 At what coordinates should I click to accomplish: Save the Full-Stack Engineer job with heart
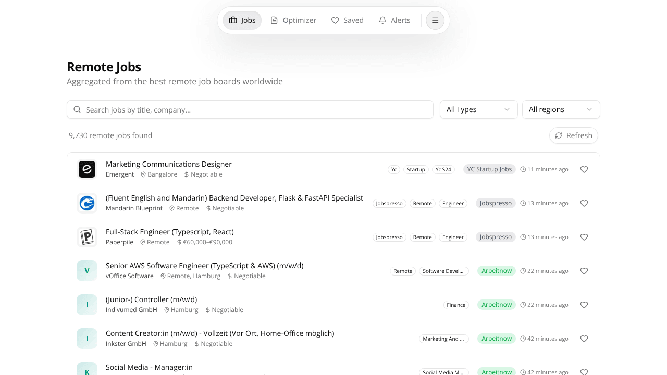pos(584,237)
